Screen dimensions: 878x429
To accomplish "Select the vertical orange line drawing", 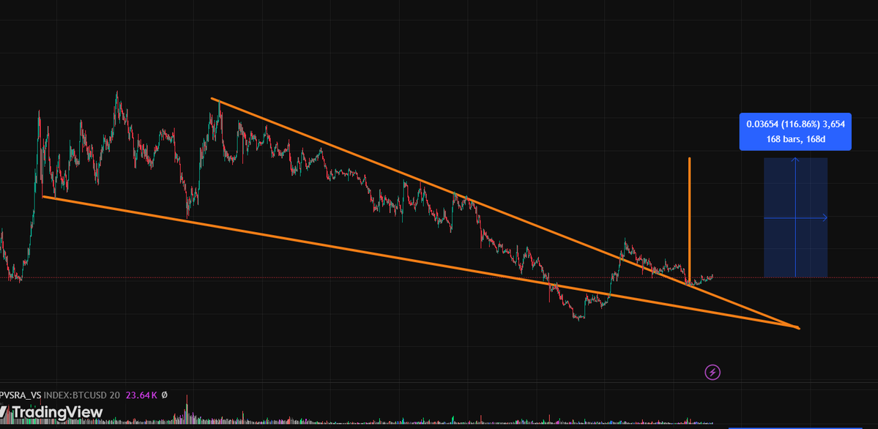I will click(689, 218).
